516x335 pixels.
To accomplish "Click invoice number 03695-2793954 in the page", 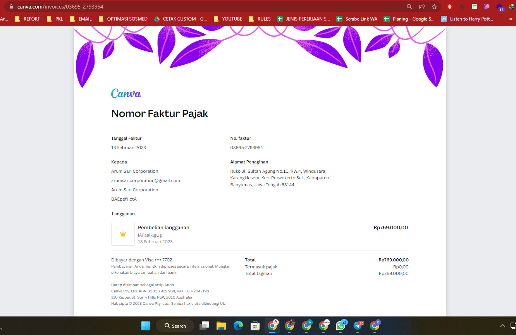I will point(247,148).
